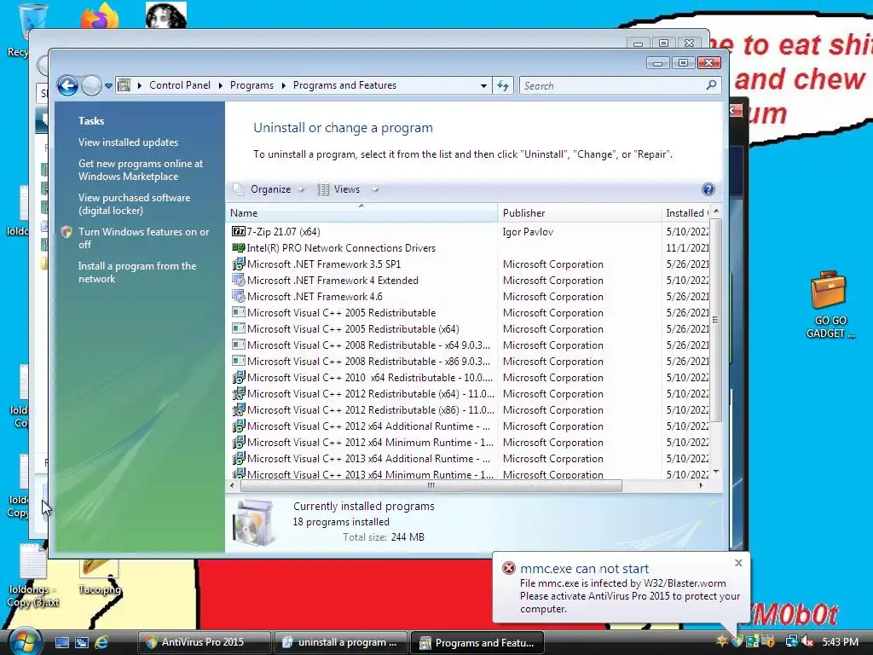873x655 pixels.
Task: Click the currently installed programs disc icon
Action: 254,523
